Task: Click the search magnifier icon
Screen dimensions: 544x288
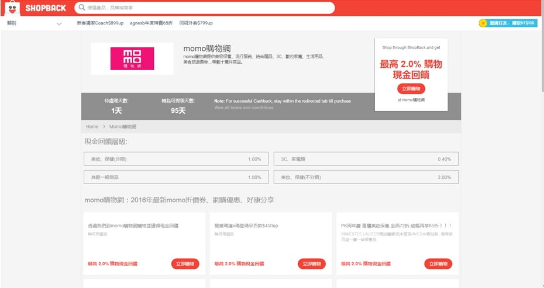Action: [x=82, y=7]
